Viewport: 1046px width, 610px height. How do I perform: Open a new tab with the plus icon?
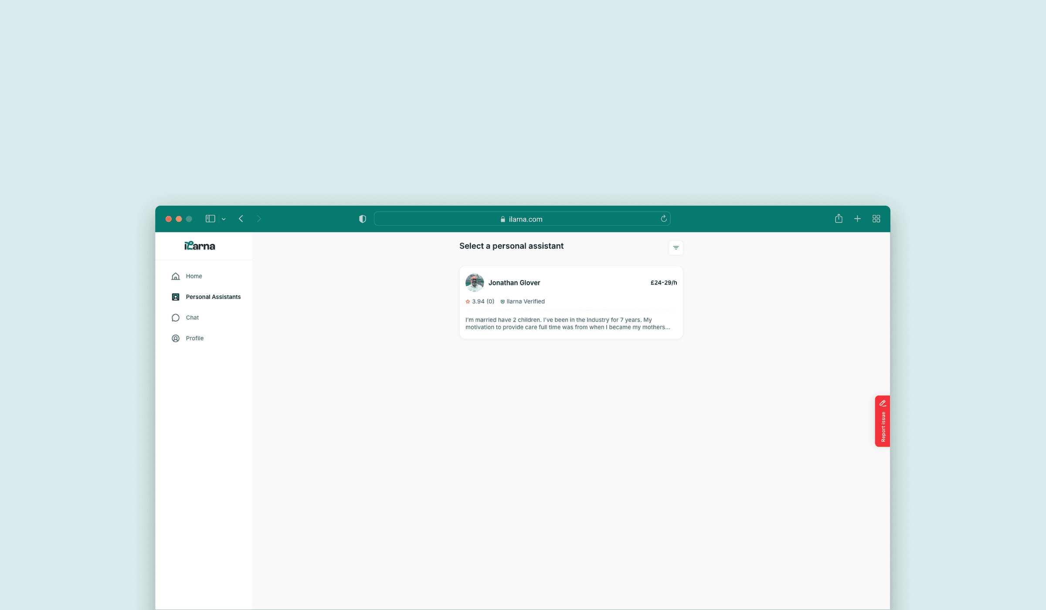(x=857, y=219)
